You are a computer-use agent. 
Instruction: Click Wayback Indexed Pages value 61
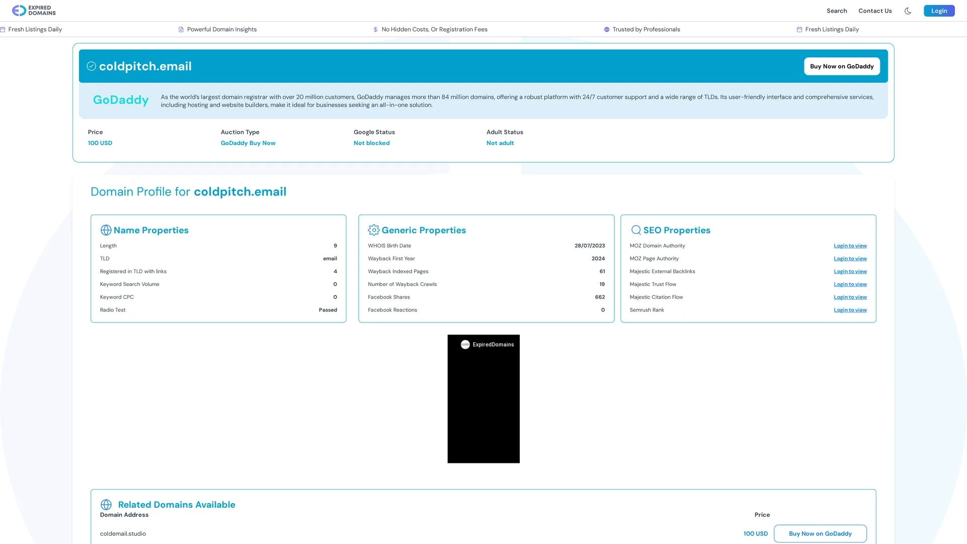point(602,271)
